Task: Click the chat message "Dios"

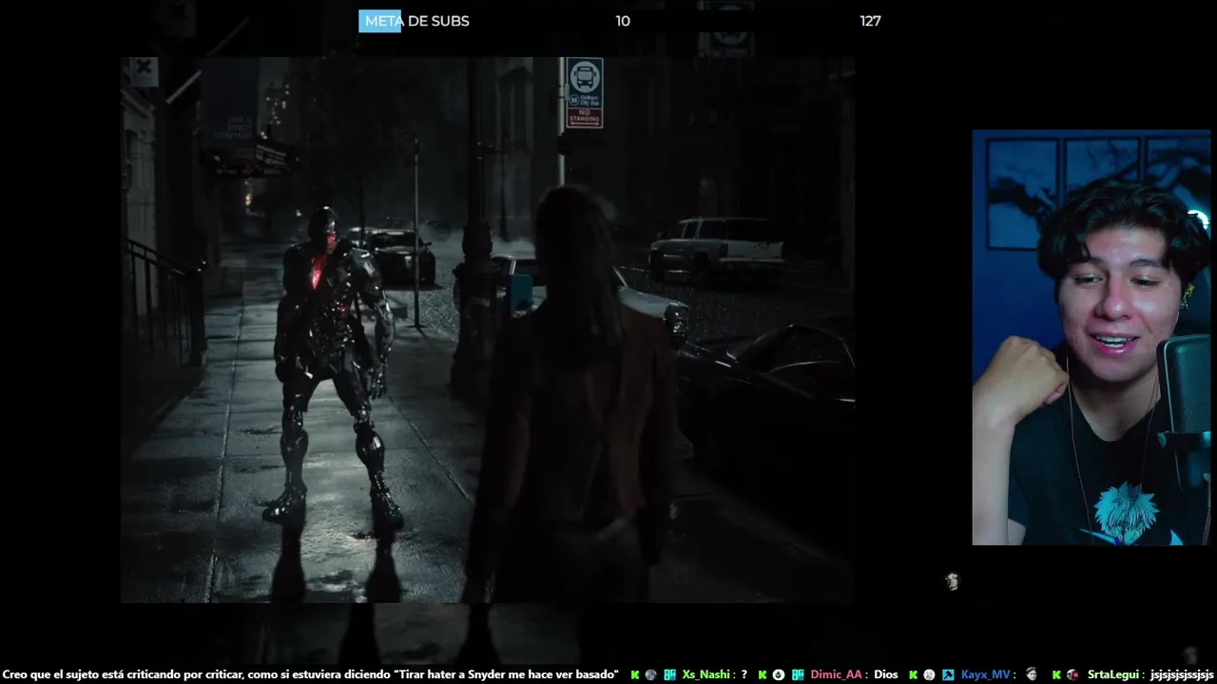Action: [x=885, y=674]
